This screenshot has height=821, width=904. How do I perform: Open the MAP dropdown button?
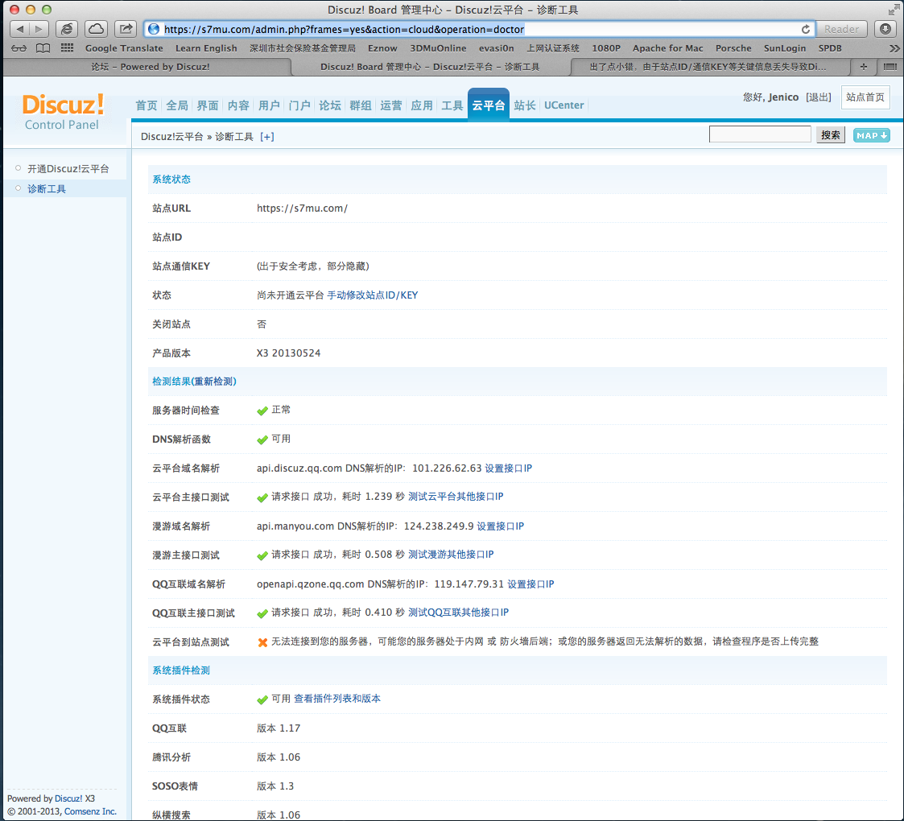(x=871, y=135)
